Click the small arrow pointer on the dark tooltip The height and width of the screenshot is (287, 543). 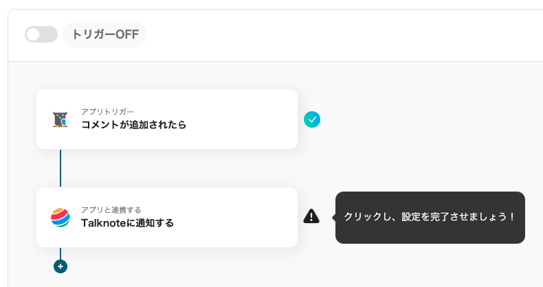coord(333,217)
